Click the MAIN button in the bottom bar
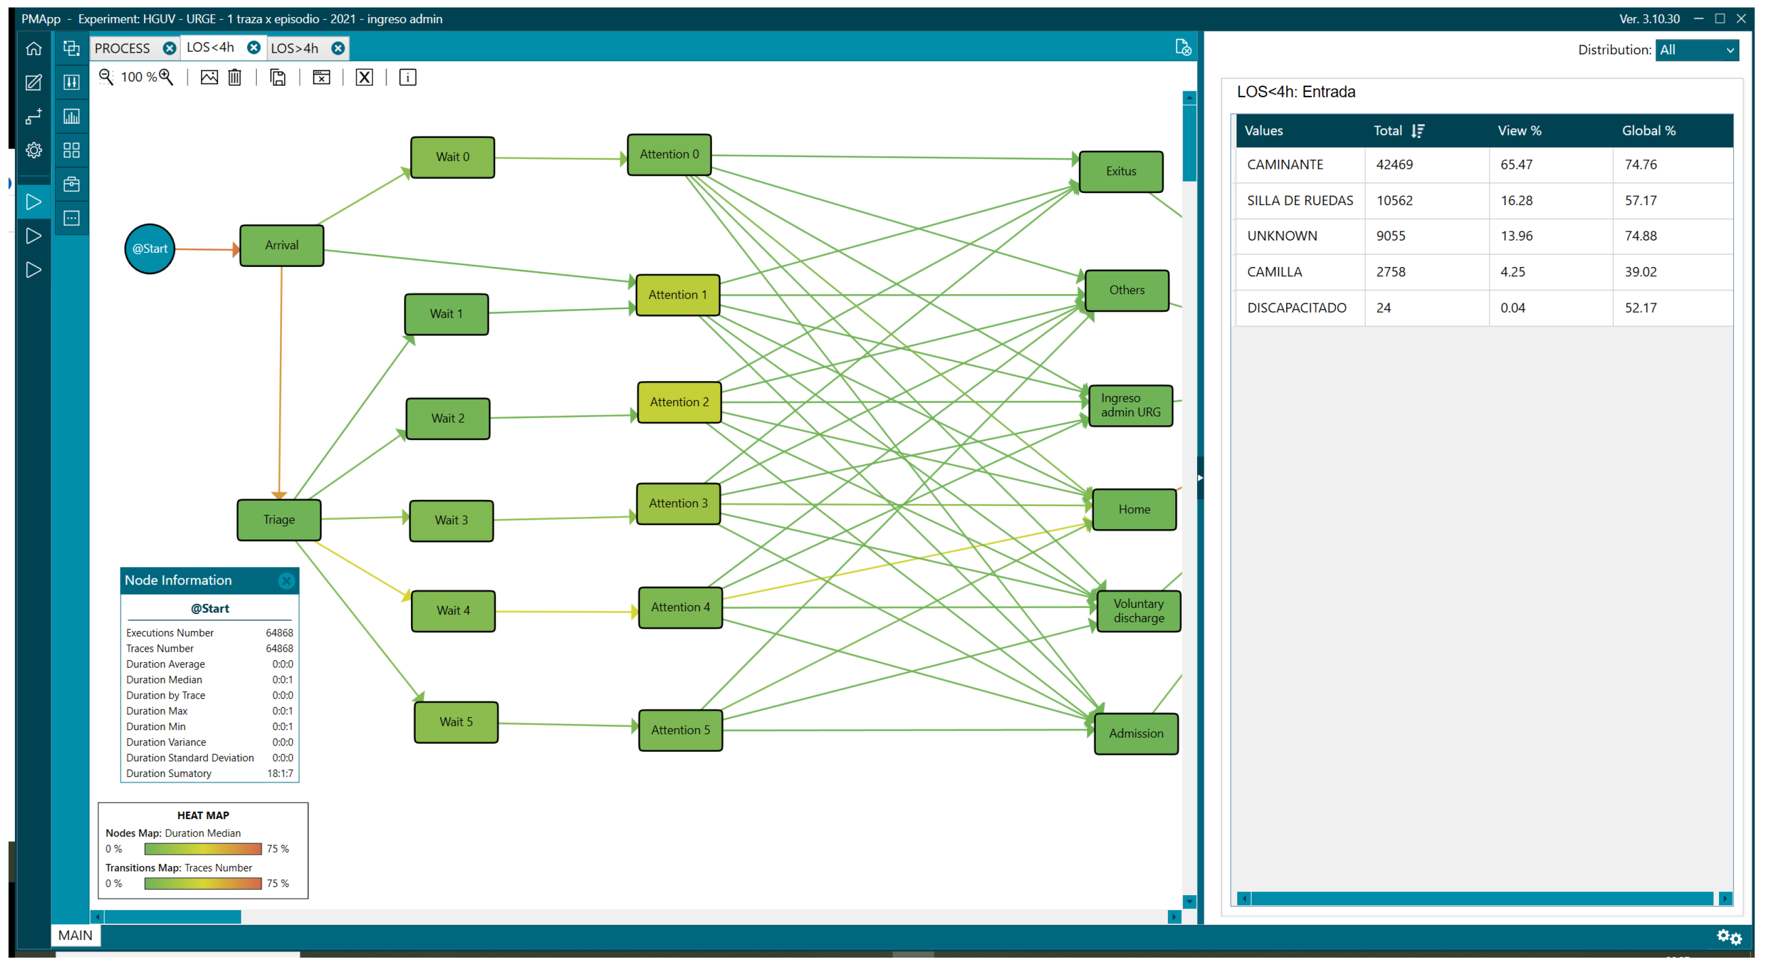The width and height of the screenshot is (1768, 972). (x=76, y=935)
